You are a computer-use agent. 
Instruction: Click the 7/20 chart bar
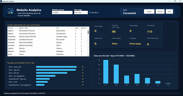tap(137, 79)
